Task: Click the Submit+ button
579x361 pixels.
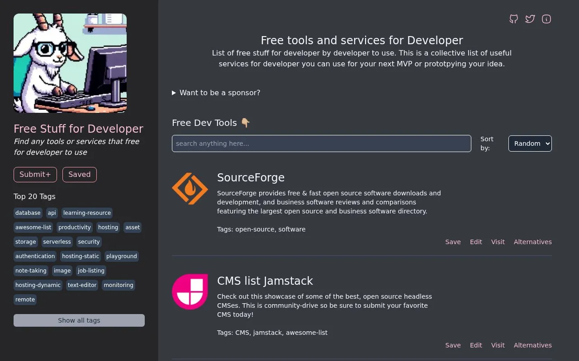Action: click(x=35, y=174)
